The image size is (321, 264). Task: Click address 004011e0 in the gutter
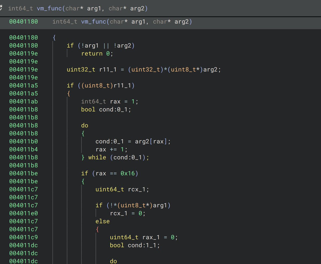tap(24, 213)
